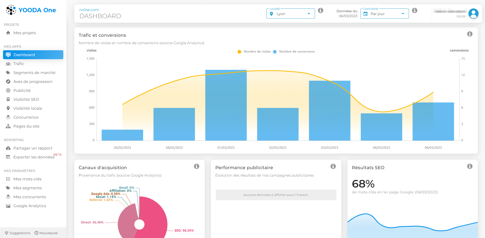Click the Pages du site sitemap icon
Screen dimensions: 485x238
(8, 126)
